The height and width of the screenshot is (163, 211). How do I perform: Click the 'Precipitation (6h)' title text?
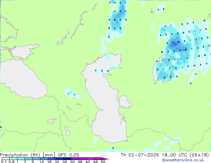20,155
